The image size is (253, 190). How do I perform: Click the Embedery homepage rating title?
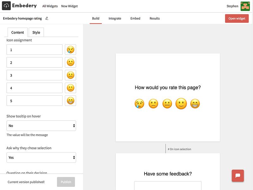coord(22,18)
